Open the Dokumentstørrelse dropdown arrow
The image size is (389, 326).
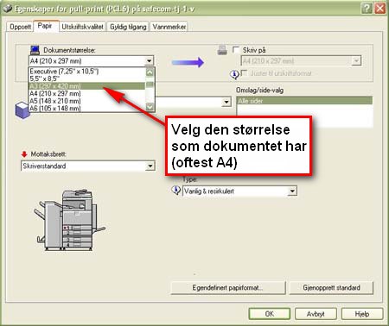(149, 61)
